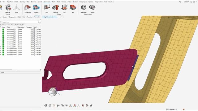Image resolution: width=198 pixels, height=111 pixels.
Task: Click the connector browser search field
Action: click(x=20, y=22)
